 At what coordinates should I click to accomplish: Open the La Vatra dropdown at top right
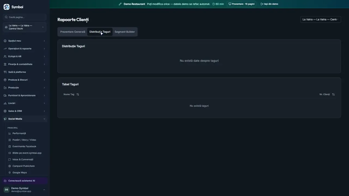[x=320, y=20]
